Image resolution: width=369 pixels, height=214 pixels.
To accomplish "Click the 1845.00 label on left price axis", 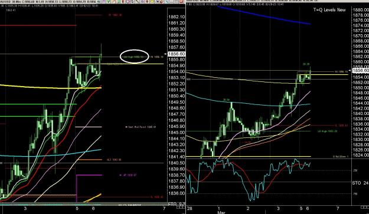I will click(177, 133).
